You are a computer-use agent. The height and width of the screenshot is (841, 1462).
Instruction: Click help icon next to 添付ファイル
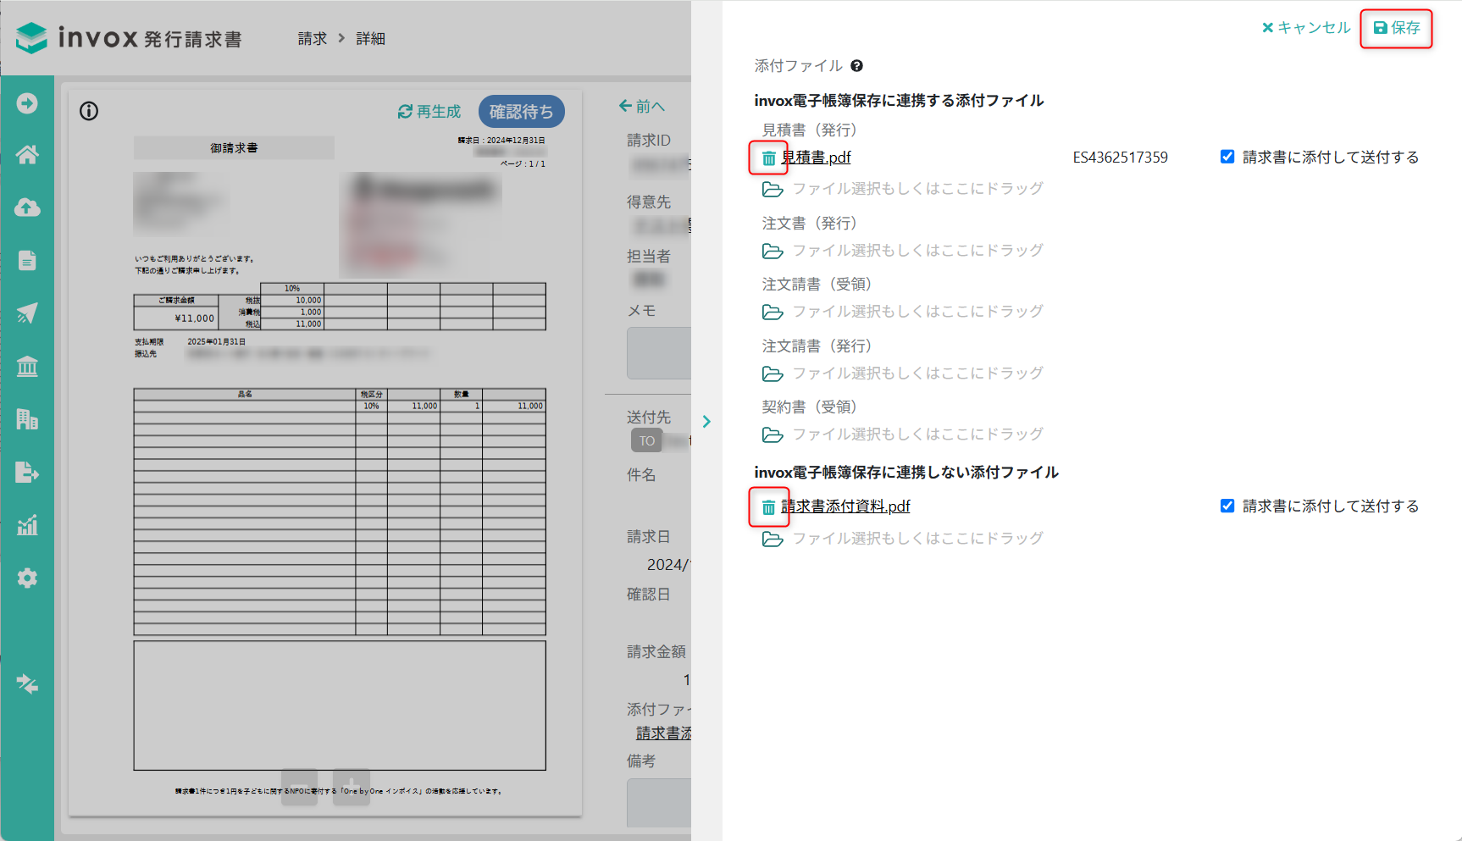pos(856,66)
